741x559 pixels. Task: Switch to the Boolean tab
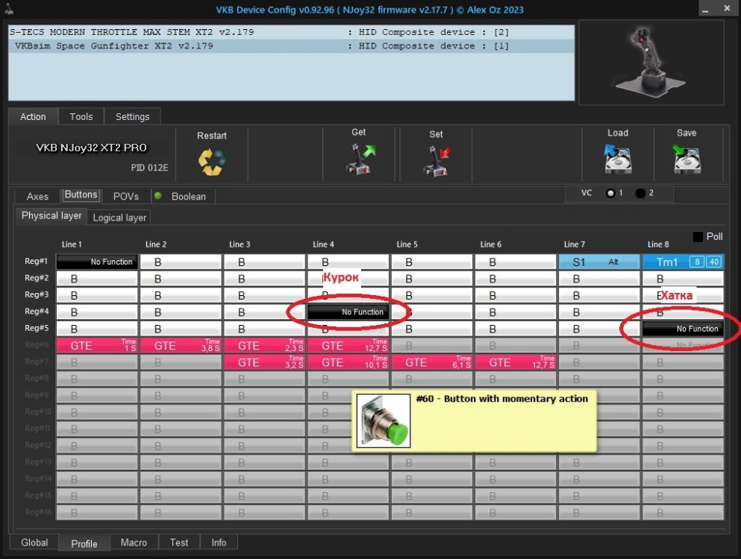189,197
